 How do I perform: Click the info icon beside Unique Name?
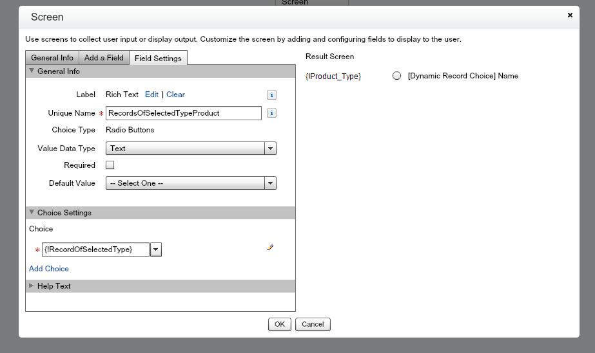coord(271,113)
